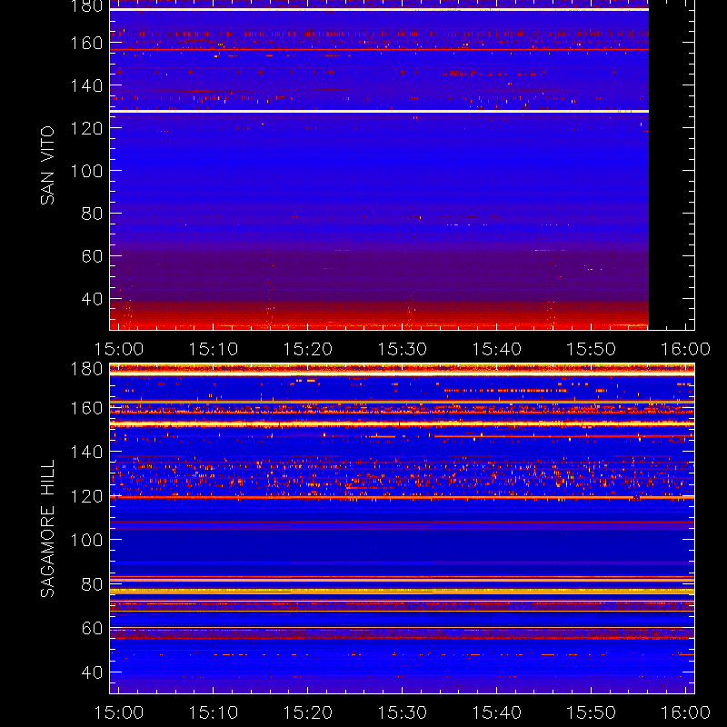Click black data gap in San Vito plot
The image size is (727, 727).
(x=672, y=164)
